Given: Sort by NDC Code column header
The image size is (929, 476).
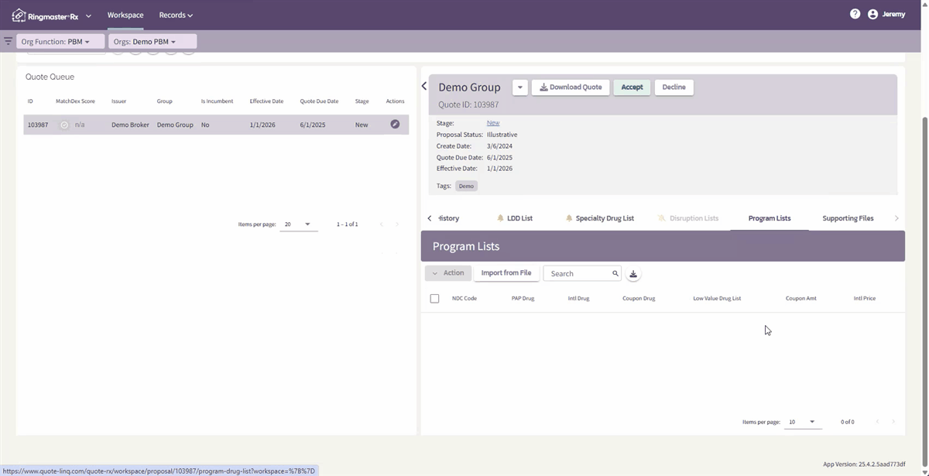Looking at the screenshot, I should pyautogui.click(x=464, y=298).
